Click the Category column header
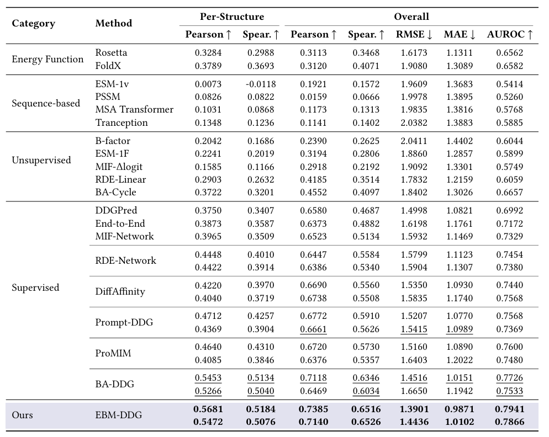549x437 pixels. tap(34, 23)
